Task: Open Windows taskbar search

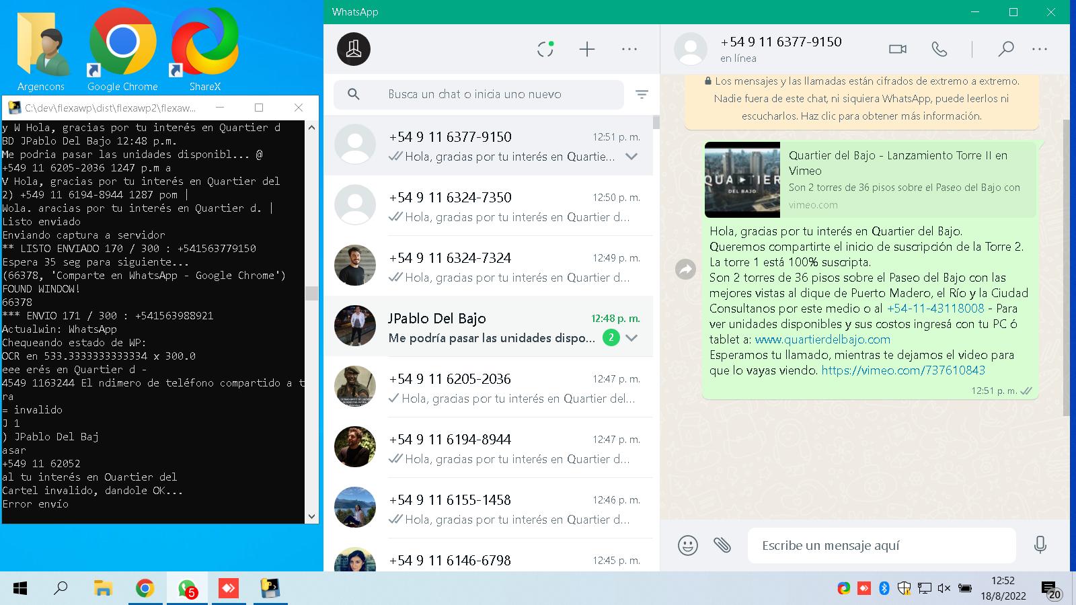Action: 61,589
